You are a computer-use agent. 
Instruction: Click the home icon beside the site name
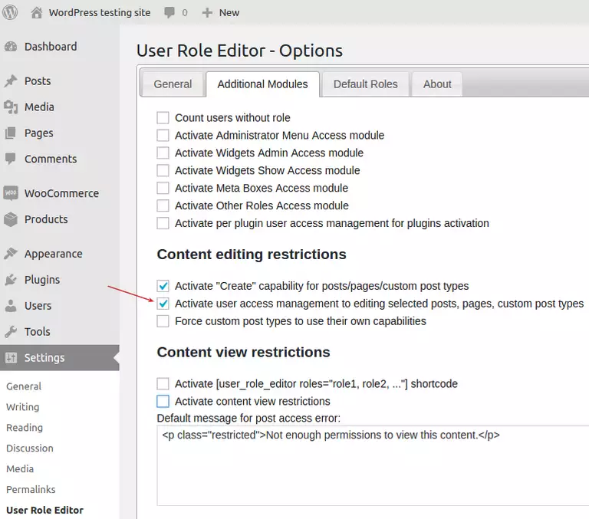click(36, 12)
